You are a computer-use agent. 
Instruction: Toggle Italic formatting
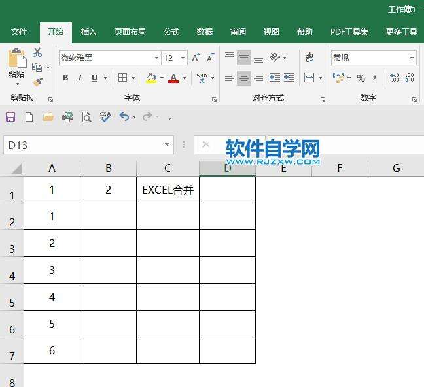pos(80,78)
